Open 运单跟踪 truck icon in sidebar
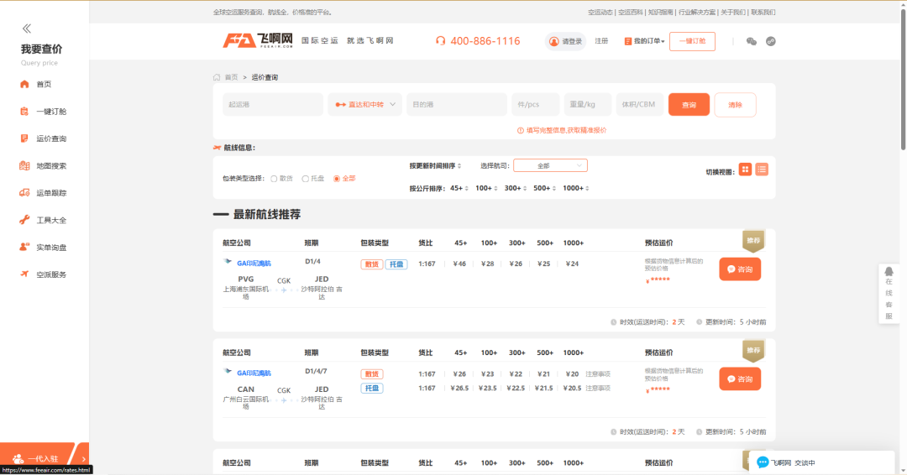Image resolution: width=907 pixels, height=475 pixels. pos(24,193)
